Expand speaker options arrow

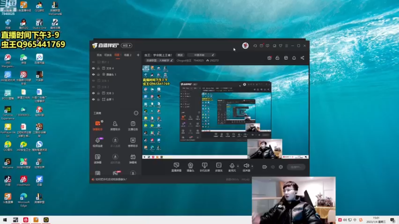pyautogui.click(x=252, y=166)
